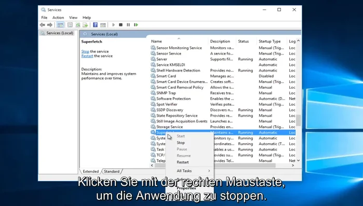
Task: Click the Services (Local) pane header
Action: coord(104,34)
